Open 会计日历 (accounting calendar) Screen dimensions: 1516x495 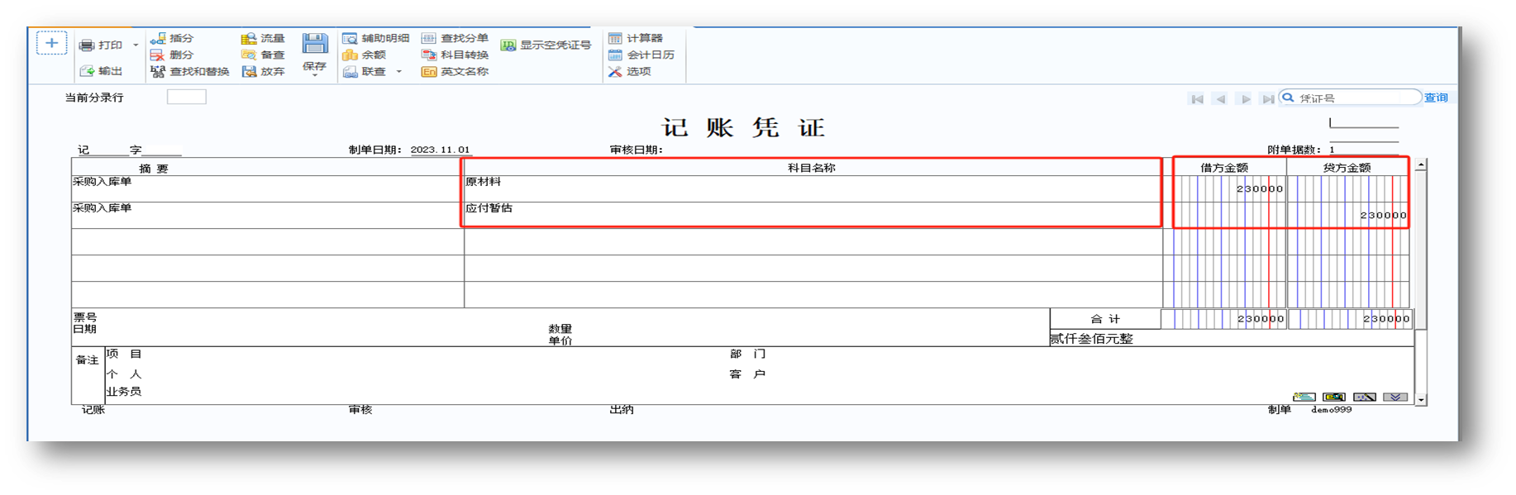[641, 55]
